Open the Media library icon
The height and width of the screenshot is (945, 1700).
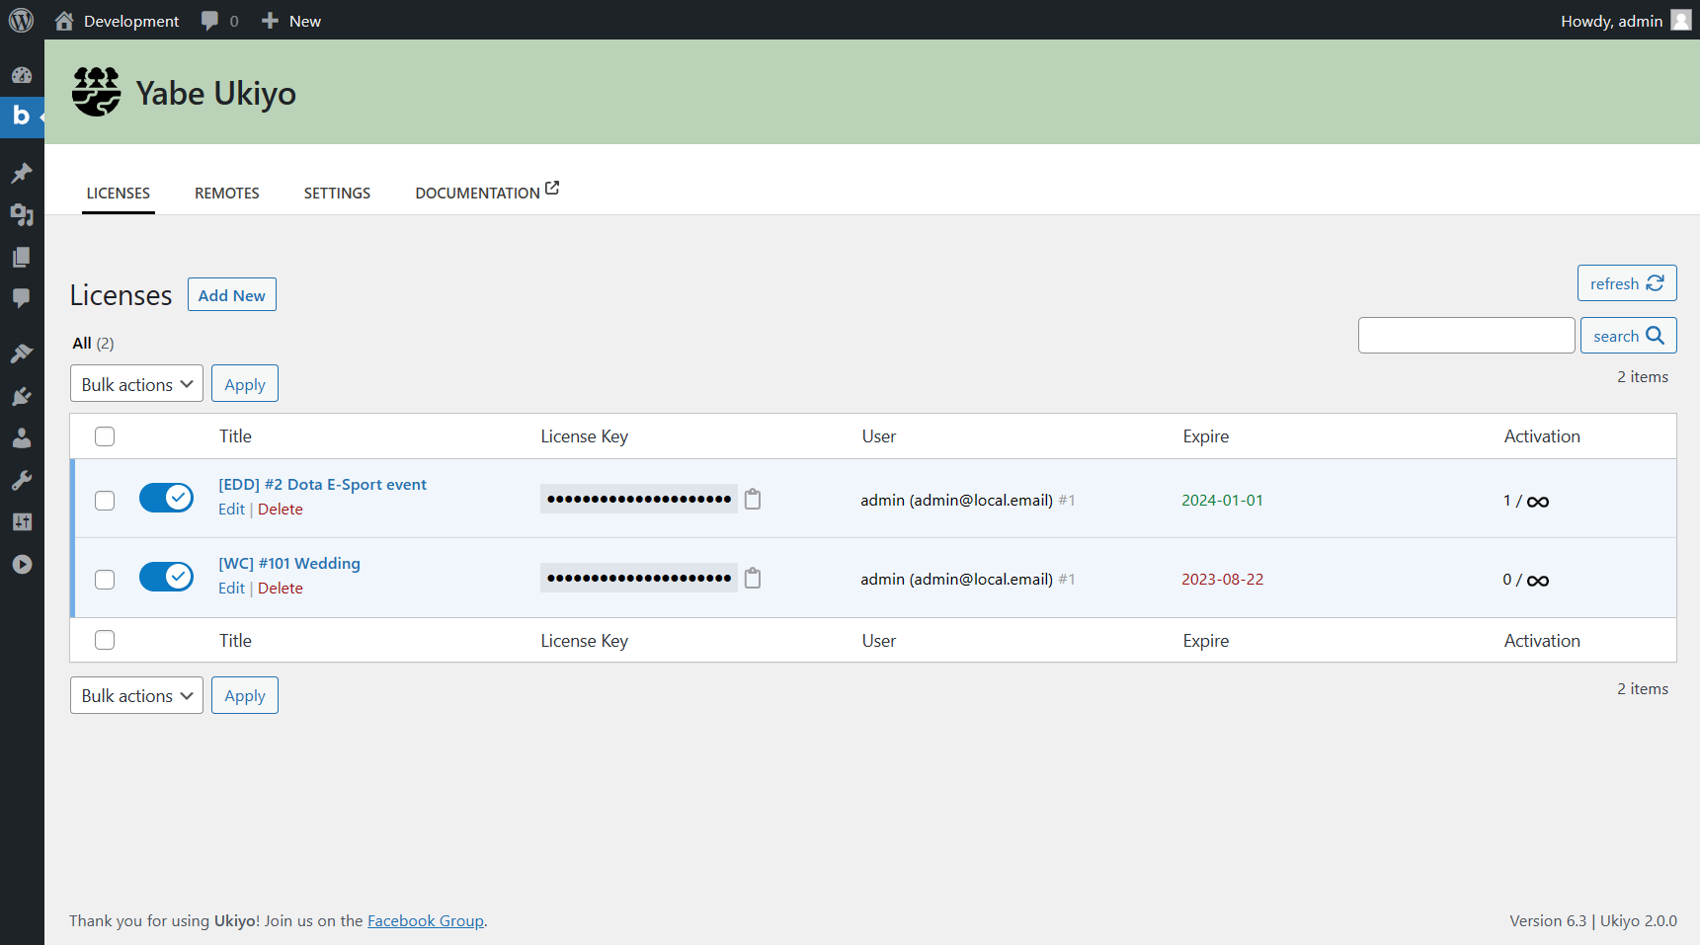point(22,215)
